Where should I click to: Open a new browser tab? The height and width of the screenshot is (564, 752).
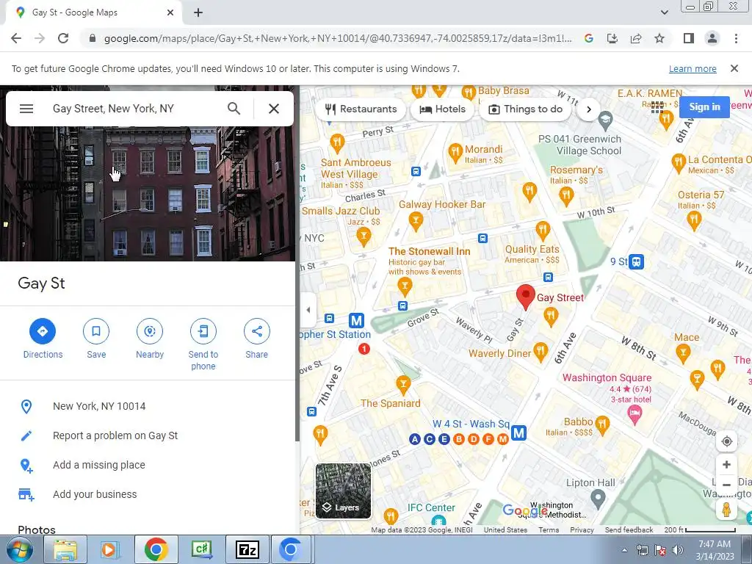point(198,13)
